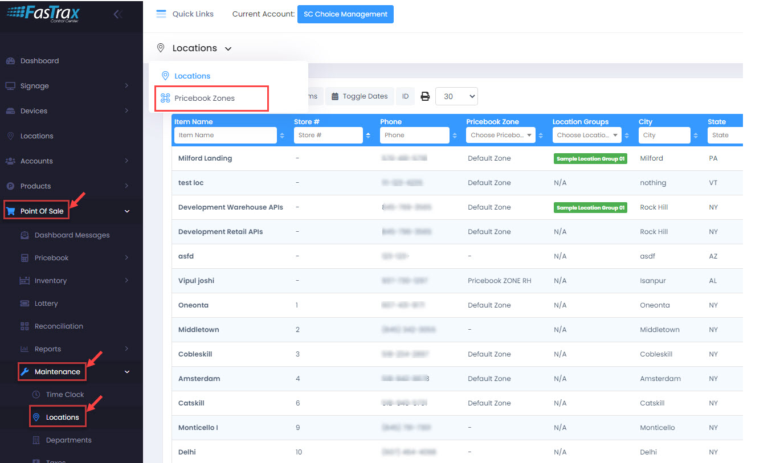This screenshot has height=463, width=776.
Task: Select Locations in page dropdown menu
Action: (193, 76)
